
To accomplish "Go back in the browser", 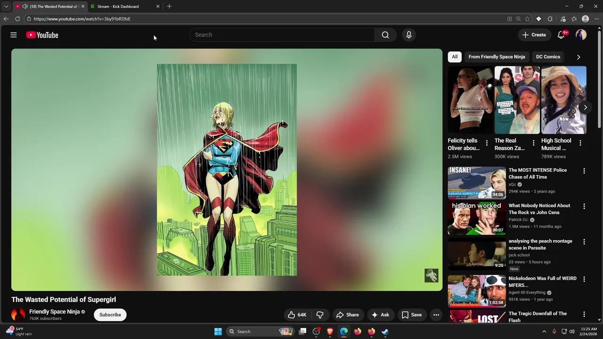I will pyautogui.click(x=6, y=19).
